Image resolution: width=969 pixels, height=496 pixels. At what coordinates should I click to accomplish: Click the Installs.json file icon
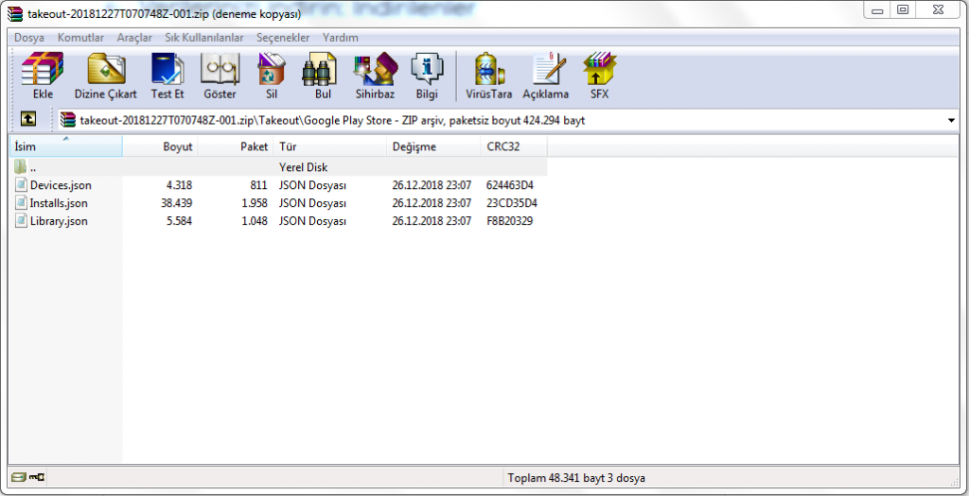(21, 202)
